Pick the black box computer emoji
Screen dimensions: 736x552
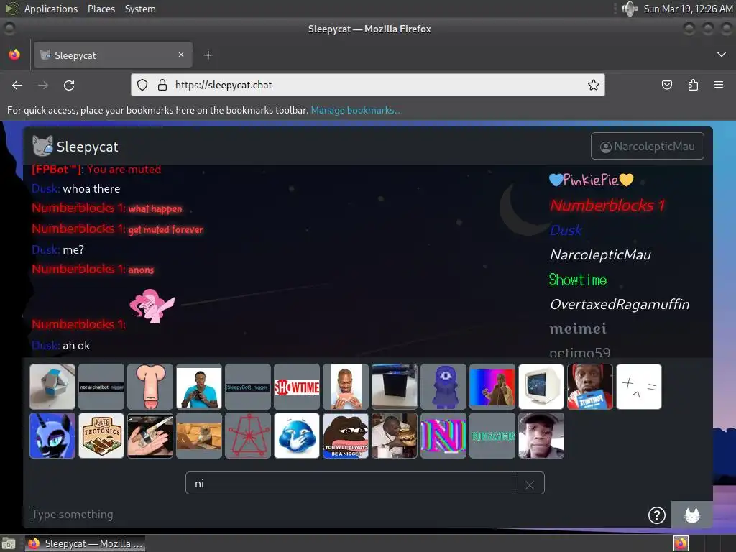(395, 387)
